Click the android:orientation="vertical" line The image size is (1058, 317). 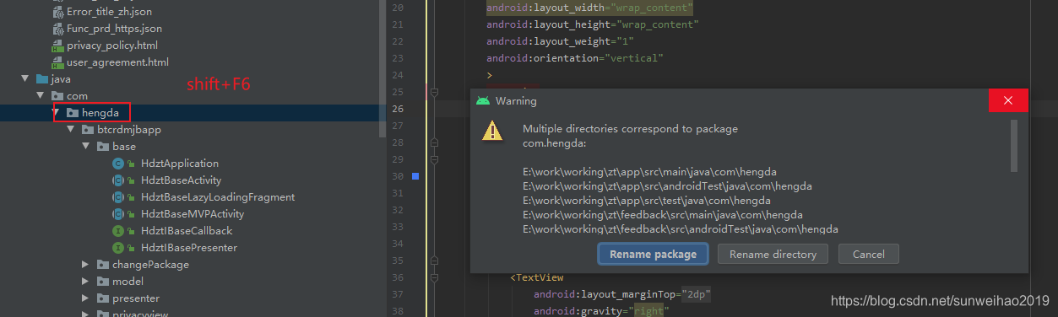[x=575, y=58]
